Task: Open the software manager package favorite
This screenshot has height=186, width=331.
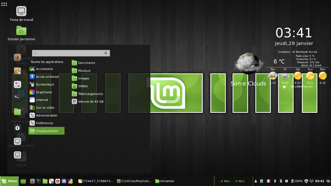Action: [x=18, y=71]
